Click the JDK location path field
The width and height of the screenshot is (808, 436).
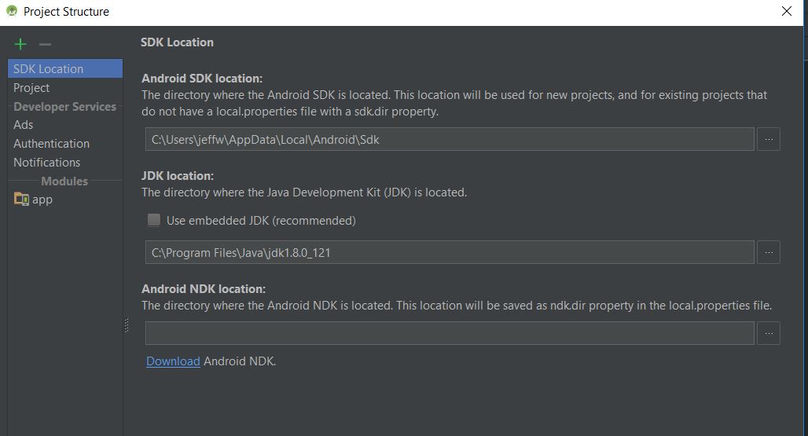449,252
